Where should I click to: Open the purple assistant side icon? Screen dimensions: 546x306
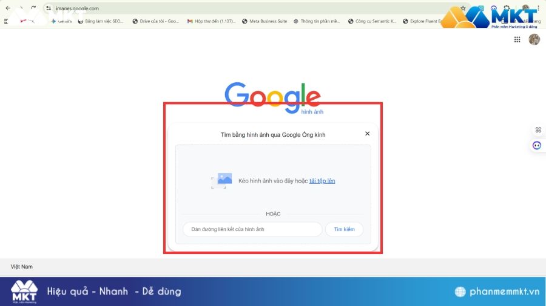(537, 145)
